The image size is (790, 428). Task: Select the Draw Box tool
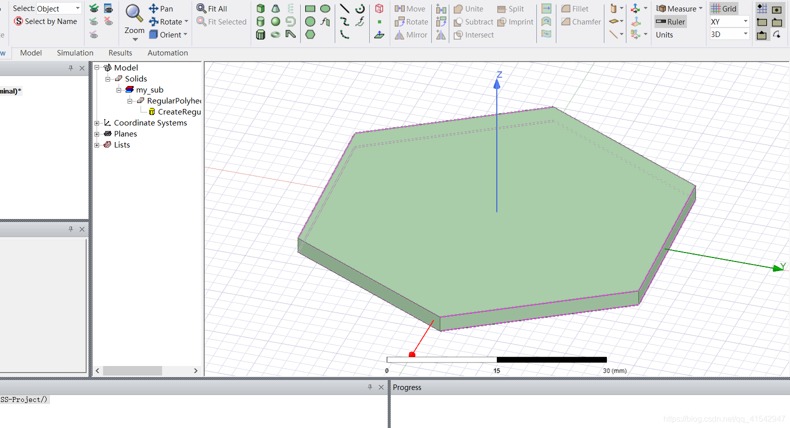click(x=260, y=8)
